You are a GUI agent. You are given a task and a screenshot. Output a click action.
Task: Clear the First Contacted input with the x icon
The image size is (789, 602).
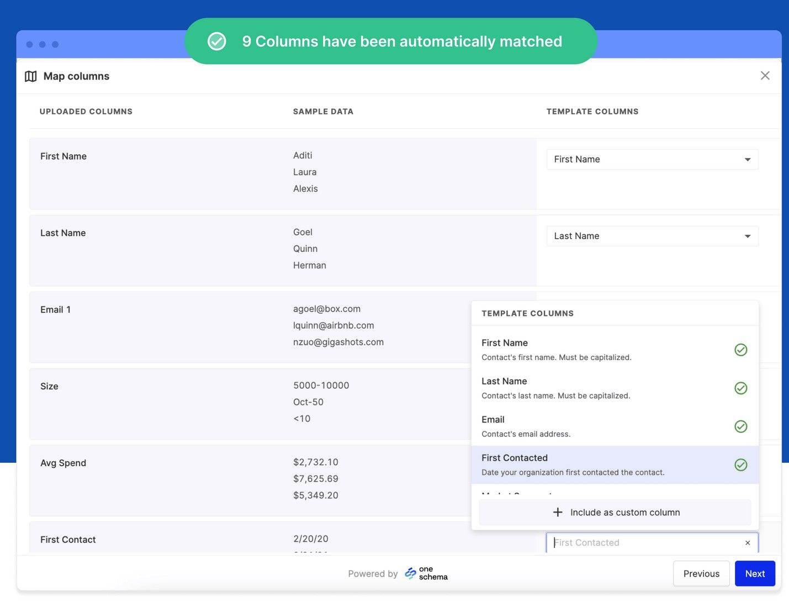coord(748,543)
